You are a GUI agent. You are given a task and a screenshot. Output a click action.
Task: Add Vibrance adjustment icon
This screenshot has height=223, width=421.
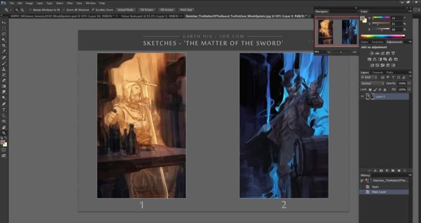coord(393,53)
